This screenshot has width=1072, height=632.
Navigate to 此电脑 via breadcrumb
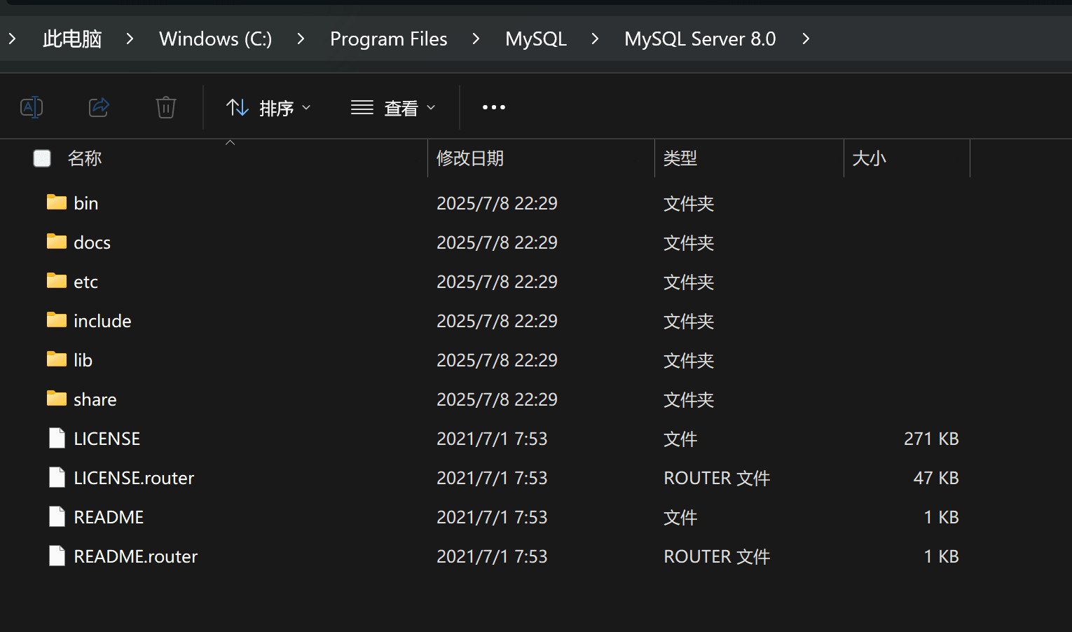coord(71,39)
